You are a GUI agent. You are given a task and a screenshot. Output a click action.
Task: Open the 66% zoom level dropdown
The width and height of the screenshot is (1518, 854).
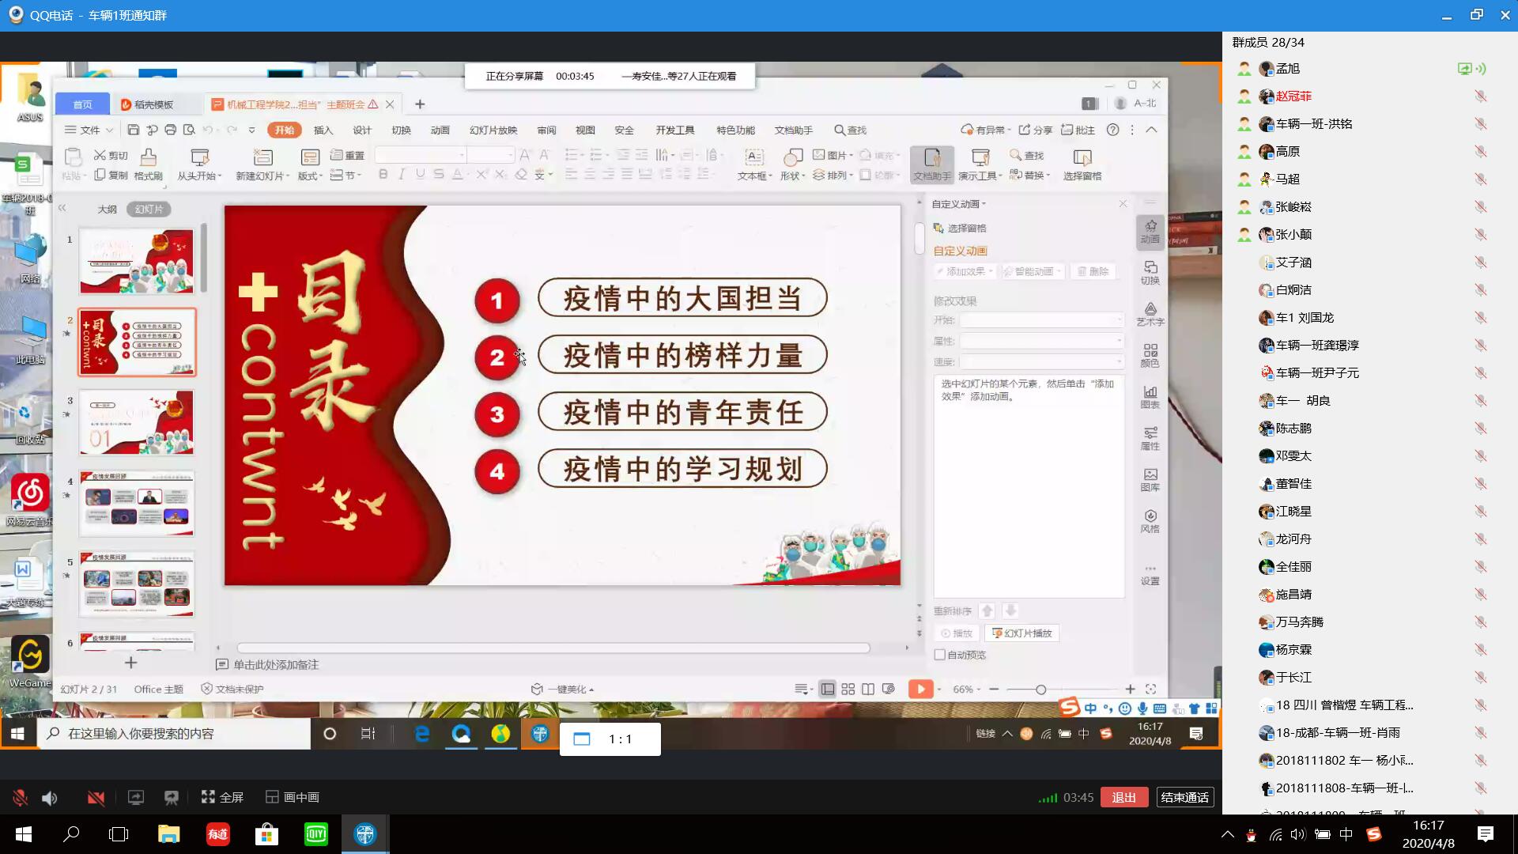pos(967,690)
